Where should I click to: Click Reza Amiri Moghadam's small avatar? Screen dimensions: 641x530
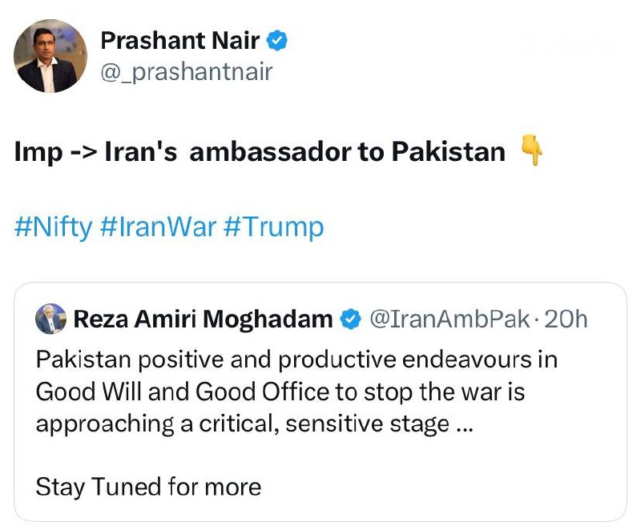[x=50, y=319]
